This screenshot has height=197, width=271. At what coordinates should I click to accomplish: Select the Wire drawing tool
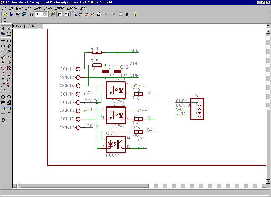click(3, 91)
